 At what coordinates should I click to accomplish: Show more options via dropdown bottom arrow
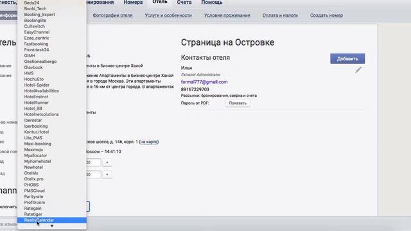click(52, 226)
